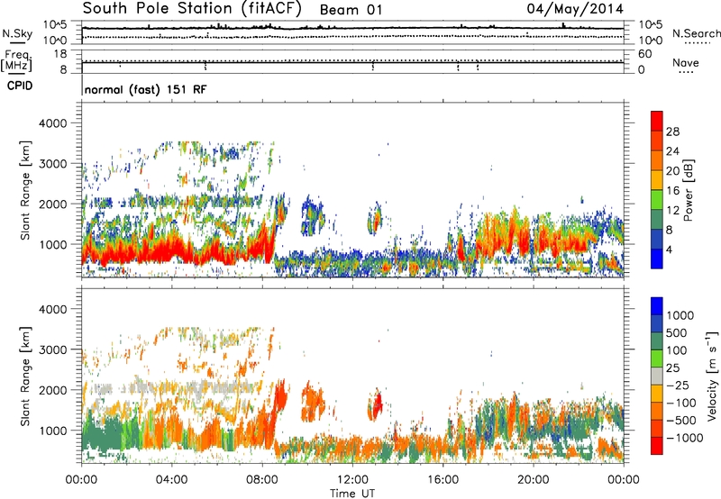The image size is (721, 499).
Task: Click the "Velocity [m s-1]" colorbar title
Action: (712, 376)
